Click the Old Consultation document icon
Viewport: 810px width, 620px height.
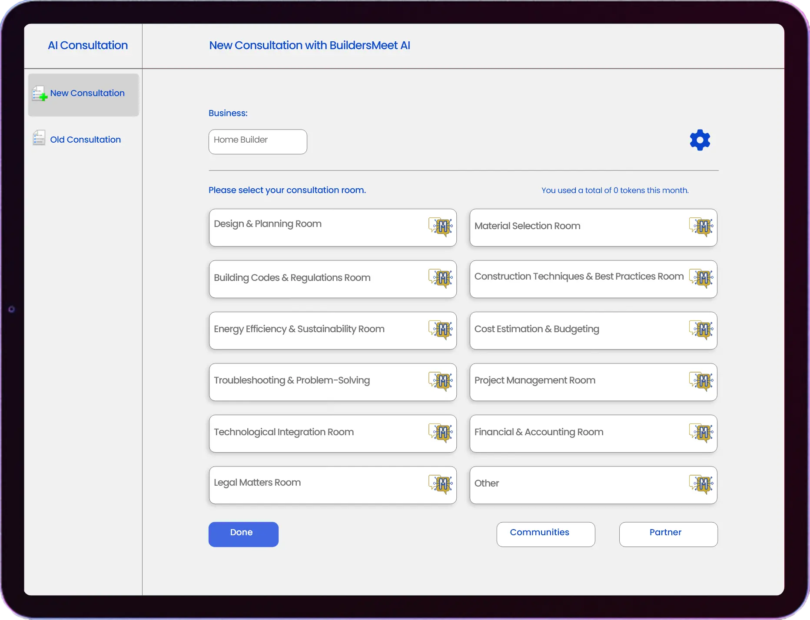39,138
